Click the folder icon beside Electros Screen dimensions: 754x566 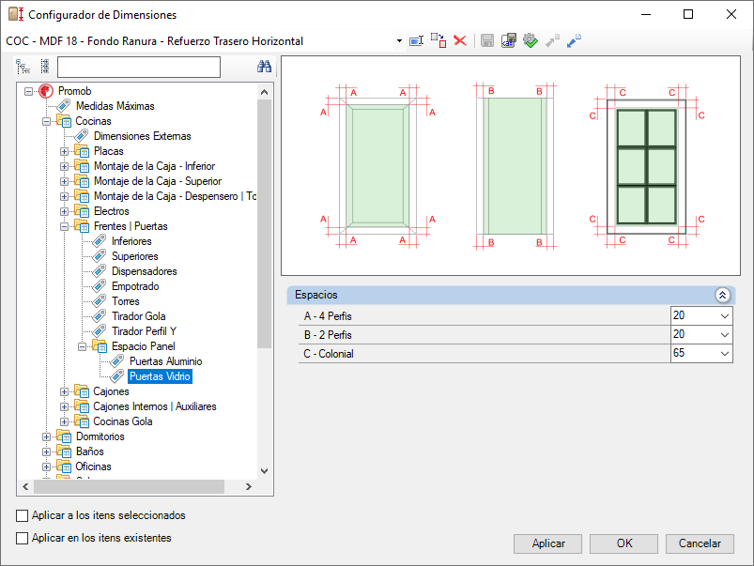pos(82,211)
